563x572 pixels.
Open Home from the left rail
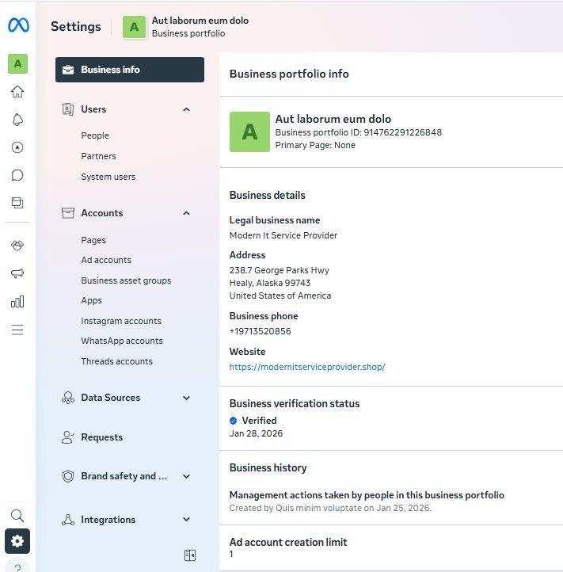tap(17, 92)
